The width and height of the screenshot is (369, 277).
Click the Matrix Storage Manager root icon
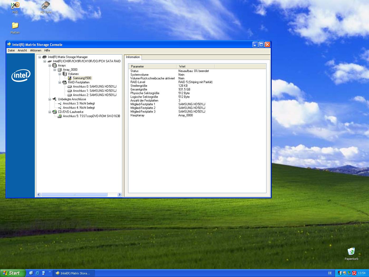tap(45, 57)
